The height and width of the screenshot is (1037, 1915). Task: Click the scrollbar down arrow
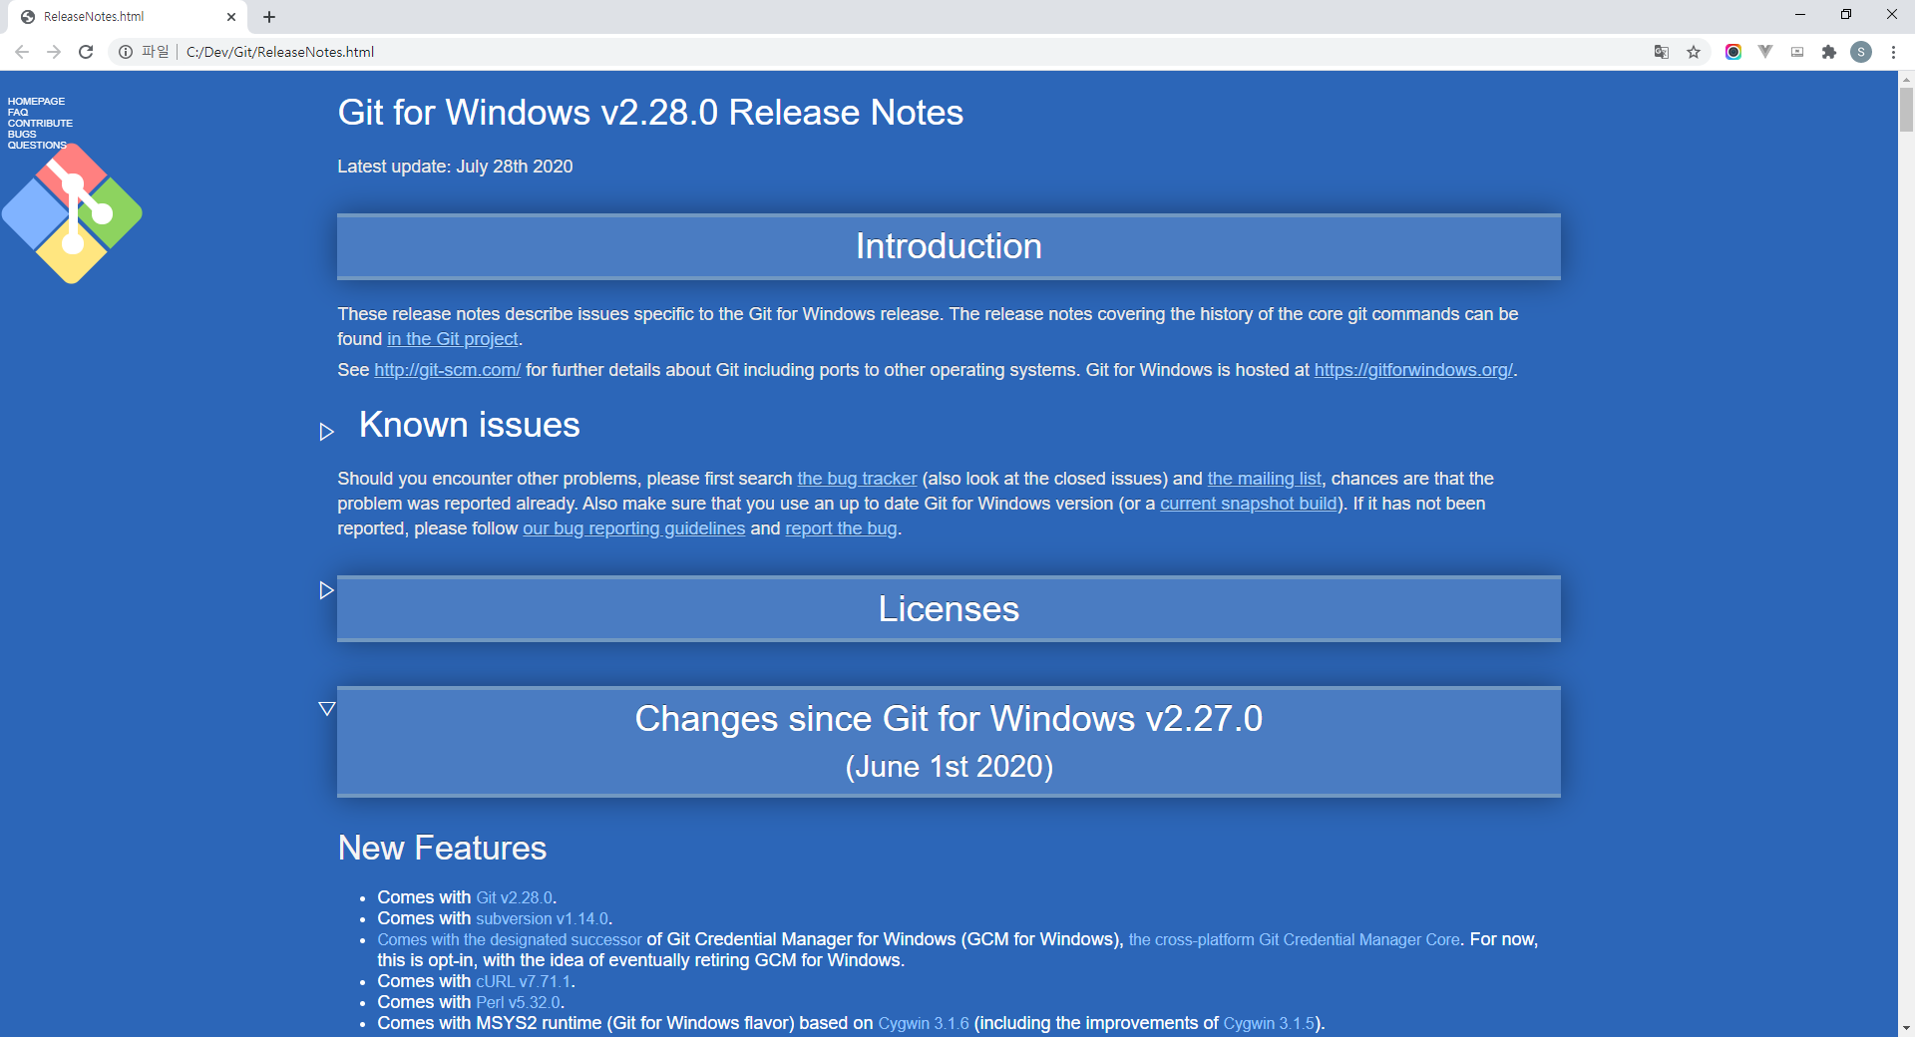[x=1906, y=1028]
